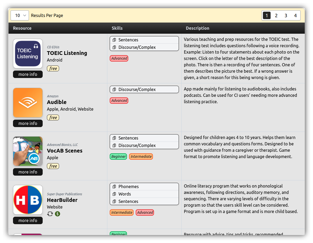This screenshot has height=243, width=313.
Task: Click the Words skill label
Action: [125, 194]
